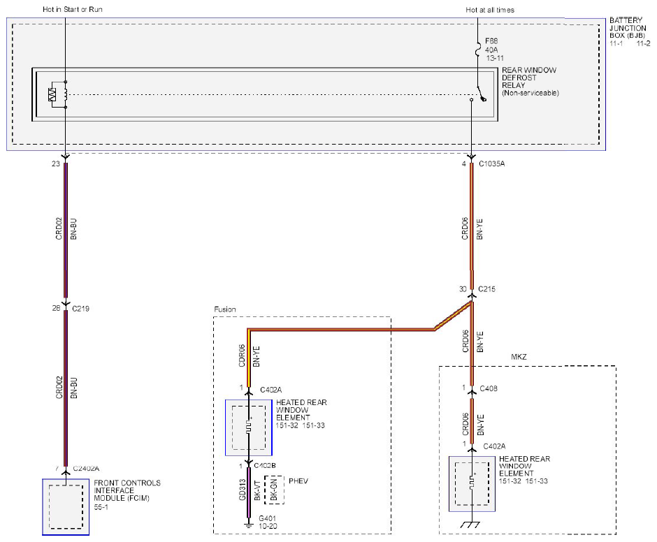Click the 'CRD02' label between pin 23 and C219

point(59,228)
